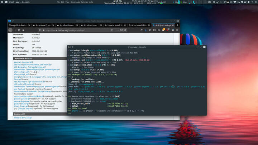Open the qt5-base dependency link
258x145 pixels.
[18, 64]
